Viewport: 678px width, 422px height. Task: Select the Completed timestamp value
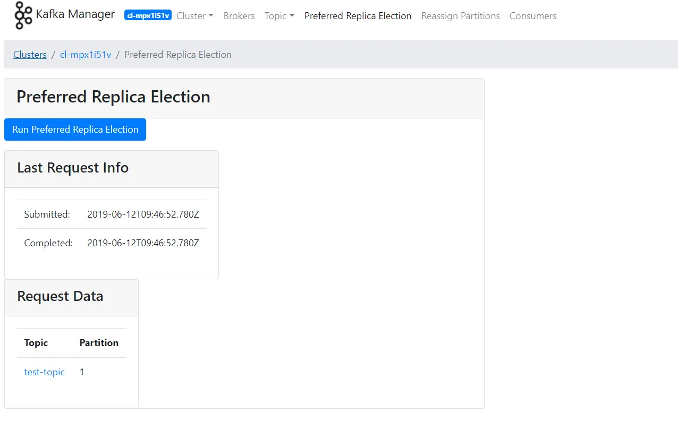pyautogui.click(x=143, y=243)
